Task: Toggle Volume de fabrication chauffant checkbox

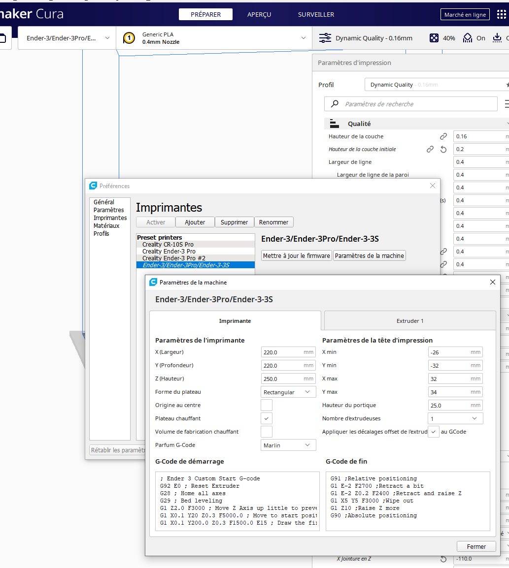Action: 267,432
